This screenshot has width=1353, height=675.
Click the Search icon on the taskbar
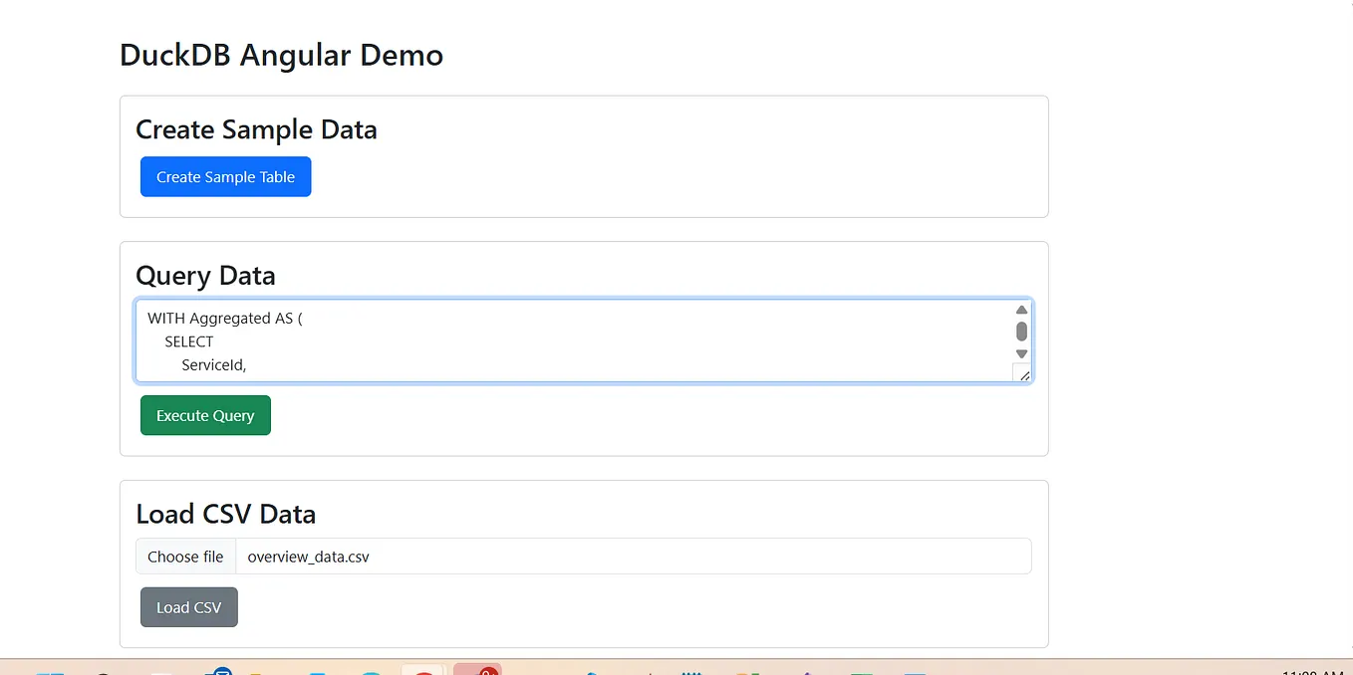coord(103,670)
